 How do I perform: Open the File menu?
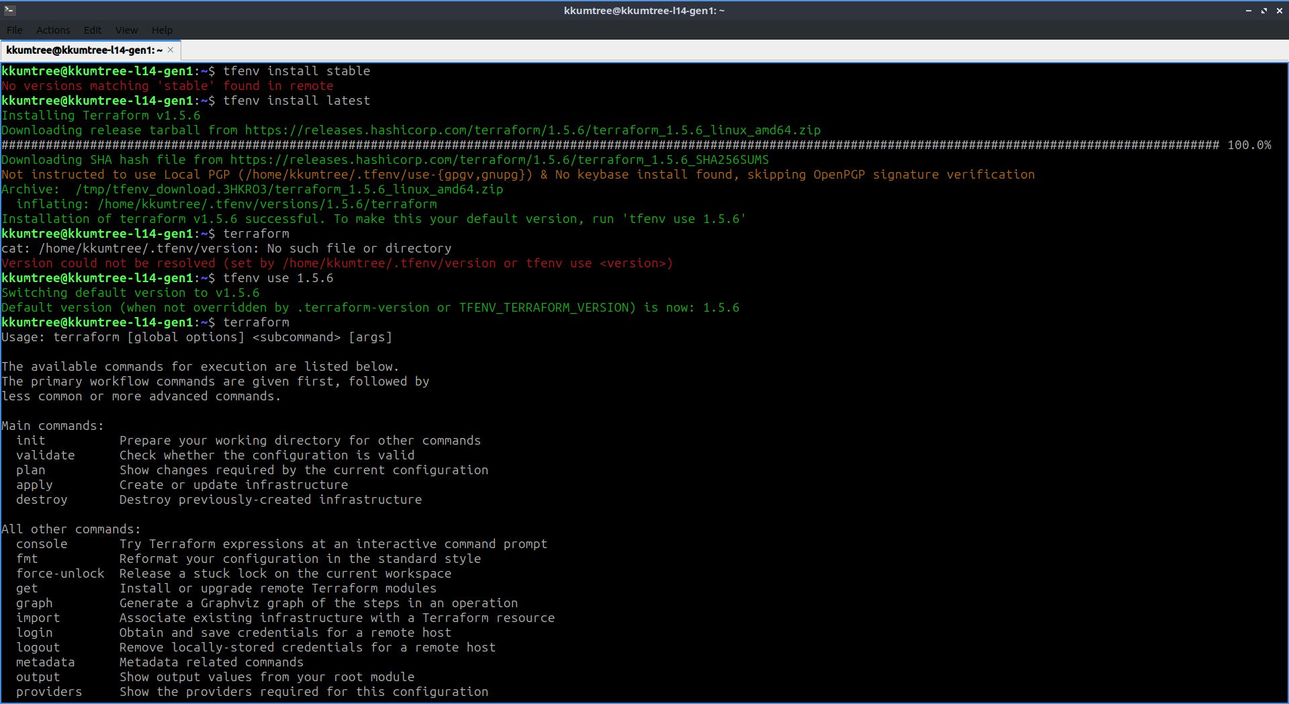coord(14,30)
